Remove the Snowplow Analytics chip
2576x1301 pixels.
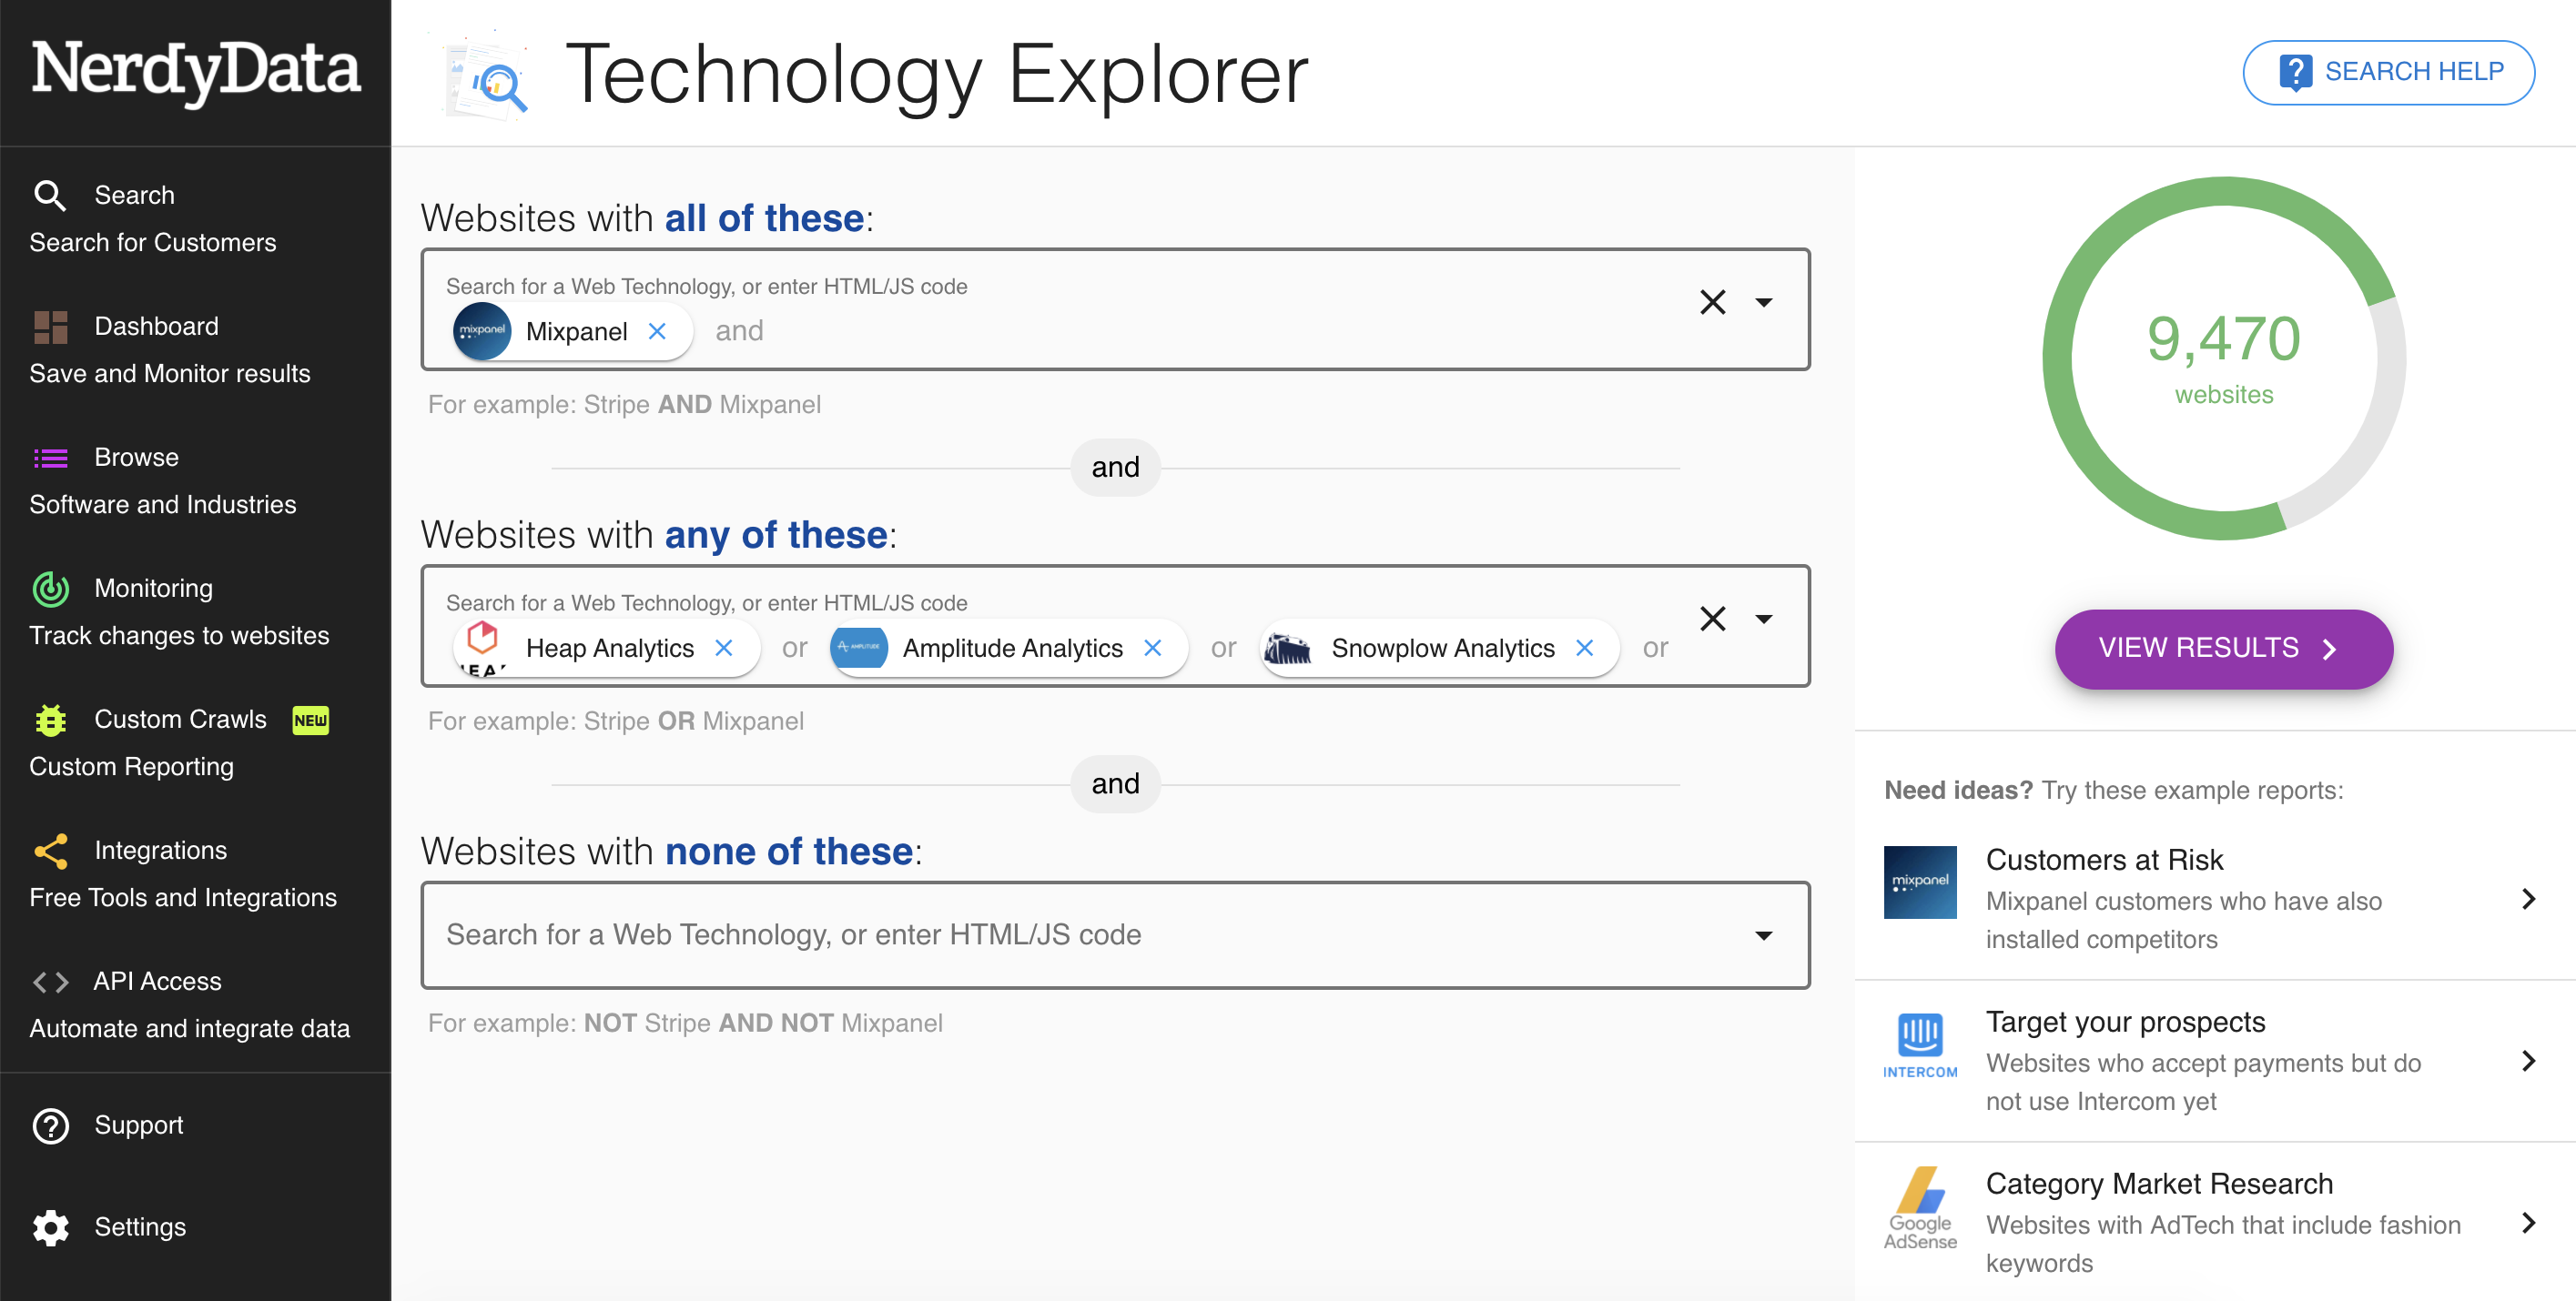point(1585,648)
